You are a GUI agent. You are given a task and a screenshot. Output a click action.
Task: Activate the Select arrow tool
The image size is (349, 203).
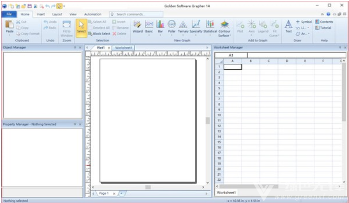point(81,28)
